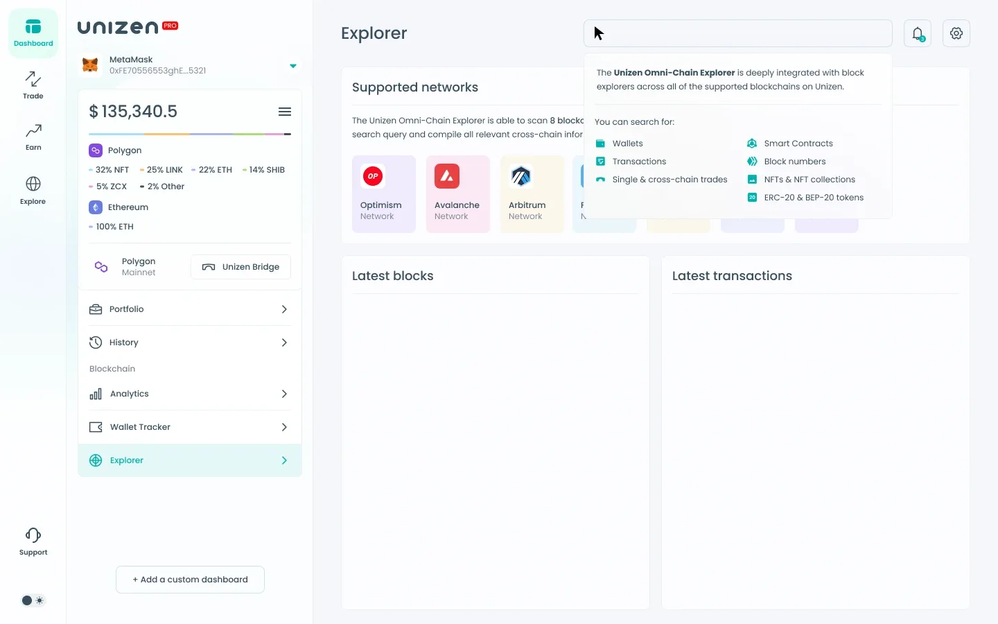
Task: Select the Explorer menu item
Action: tap(190, 460)
